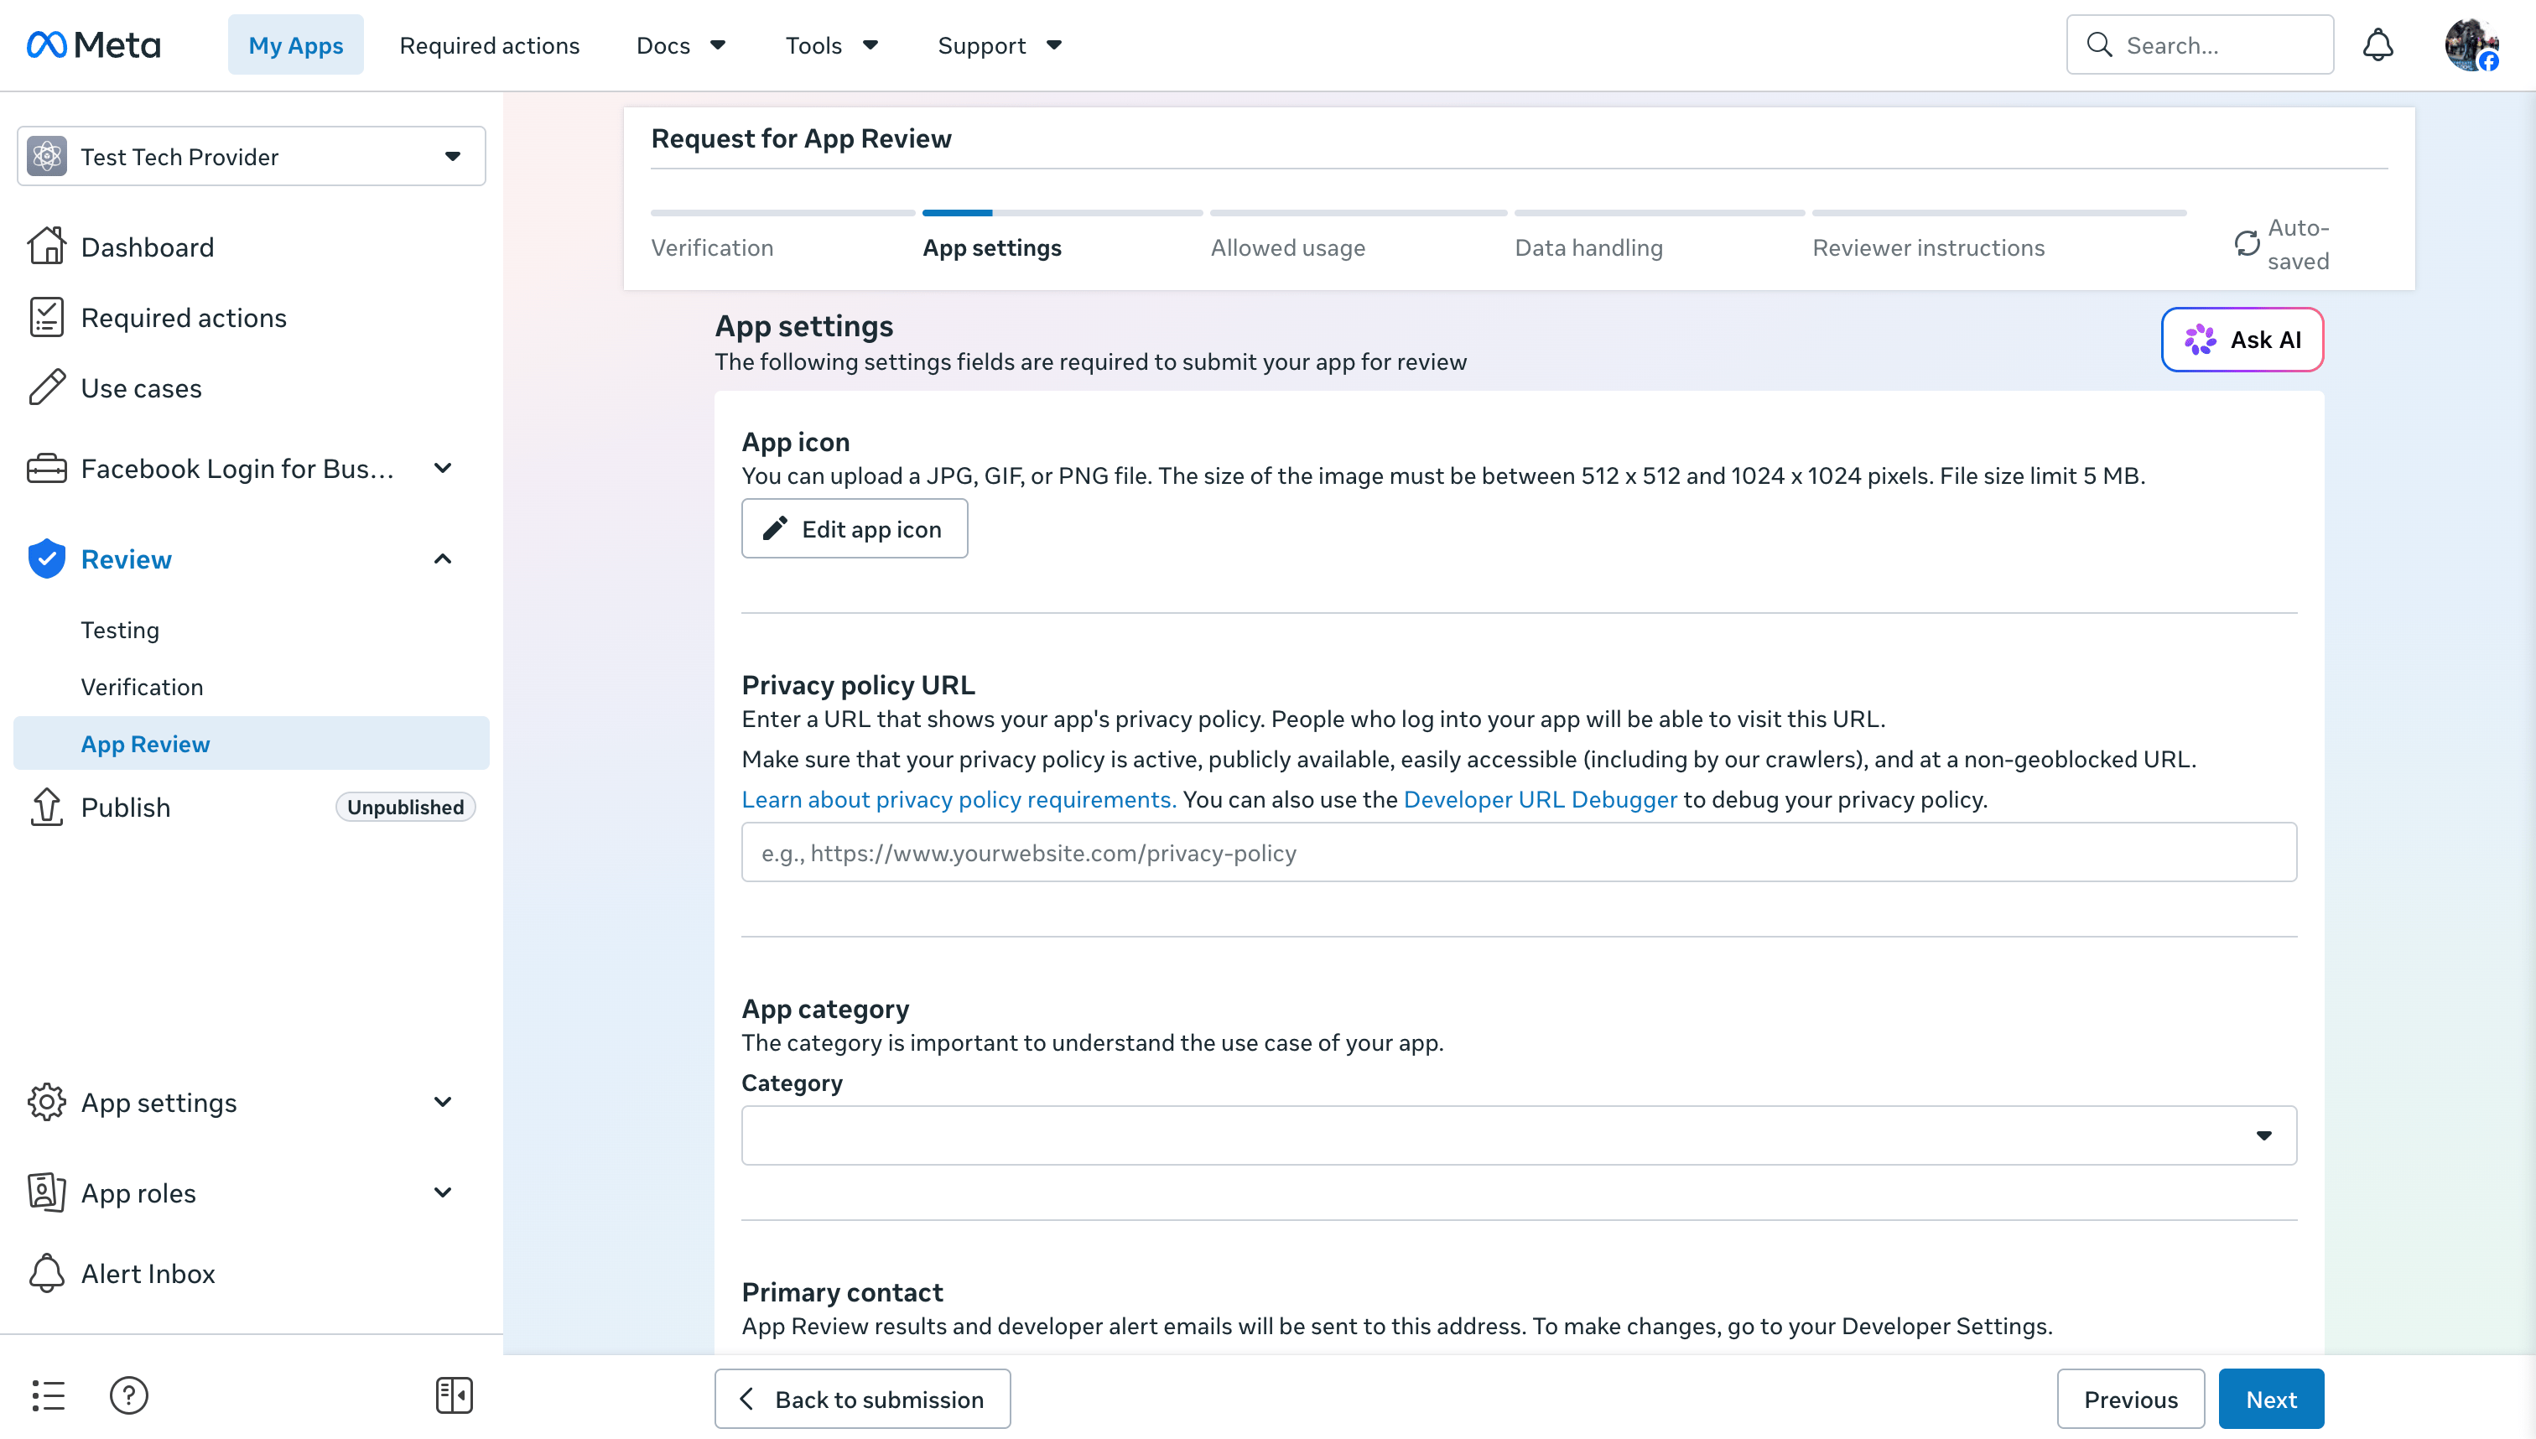Open the help question mark icon
Image resolution: width=2536 pixels, height=1439 pixels.
(x=128, y=1395)
